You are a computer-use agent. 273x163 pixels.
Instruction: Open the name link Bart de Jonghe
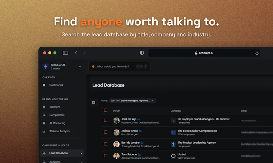click(x=130, y=143)
